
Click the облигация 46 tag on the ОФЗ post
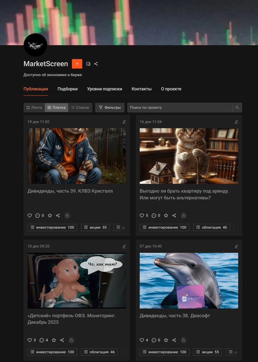point(100,352)
